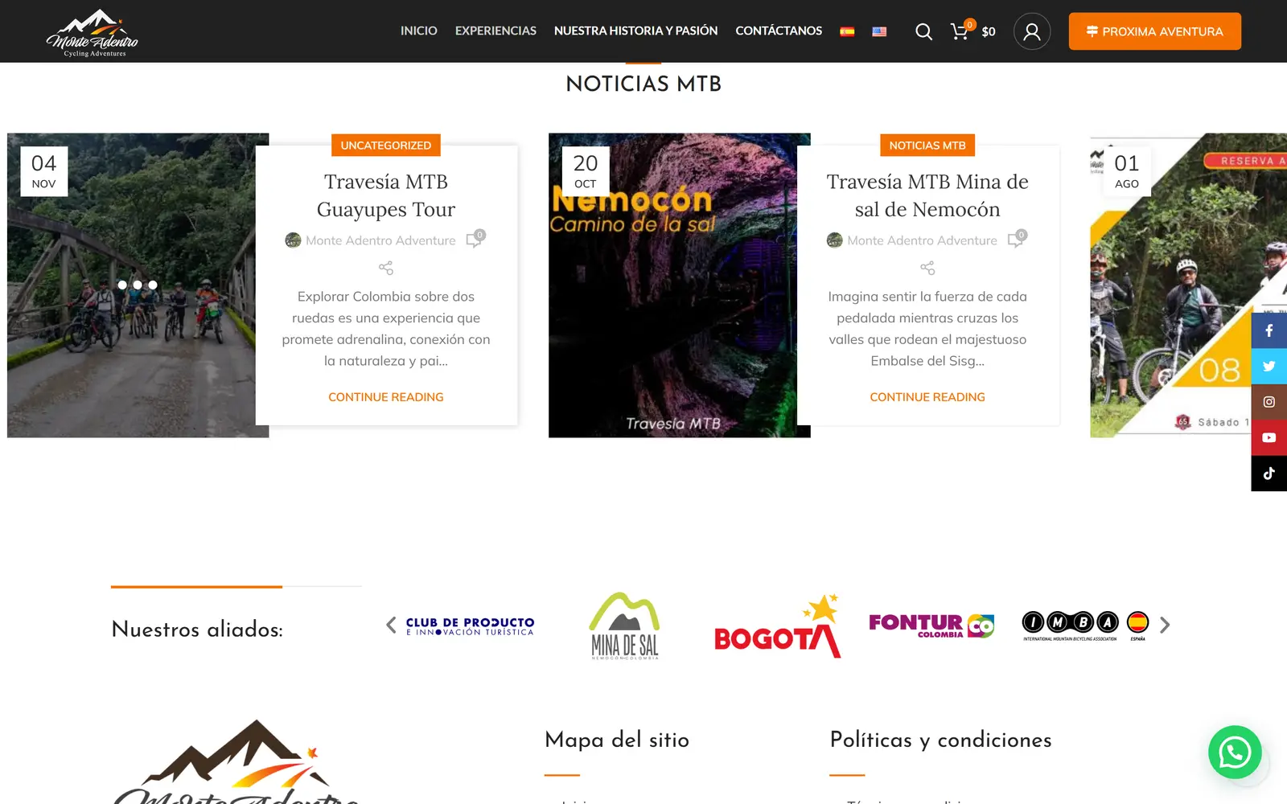Screen dimensions: 1287x804
Task: Click the Fontur Colombia partner logo
Action: pyautogui.click(x=931, y=626)
